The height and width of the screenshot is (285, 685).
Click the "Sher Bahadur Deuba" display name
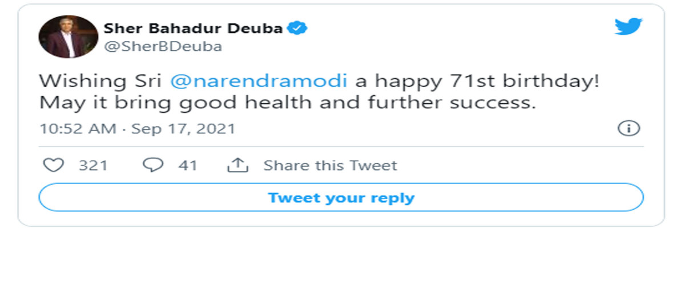tap(193, 28)
